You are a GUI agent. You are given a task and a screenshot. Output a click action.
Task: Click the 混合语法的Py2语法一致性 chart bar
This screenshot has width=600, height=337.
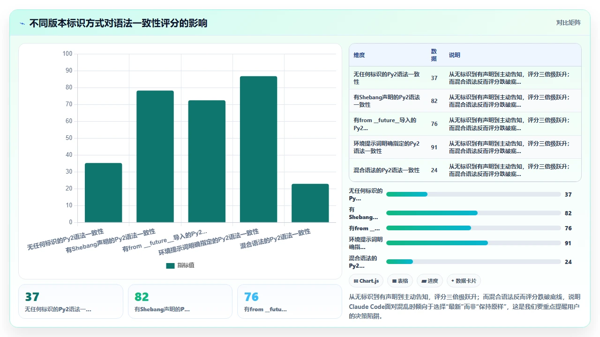click(x=310, y=203)
